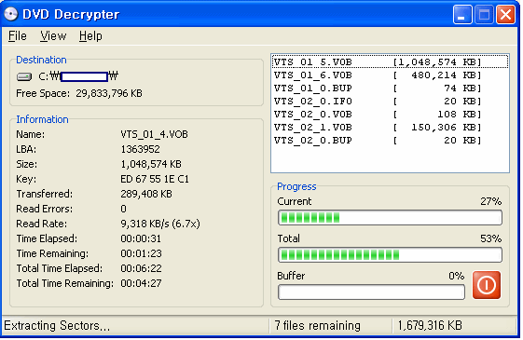Screen dimensions: 523x340
Task: Click the Buffer progress bar
Action: tap(371, 292)
